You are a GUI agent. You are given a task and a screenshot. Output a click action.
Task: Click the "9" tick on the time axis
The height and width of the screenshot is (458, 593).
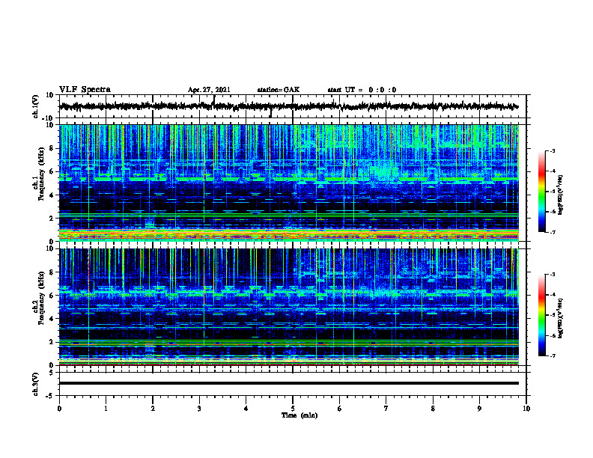click(x=479, y=409)
